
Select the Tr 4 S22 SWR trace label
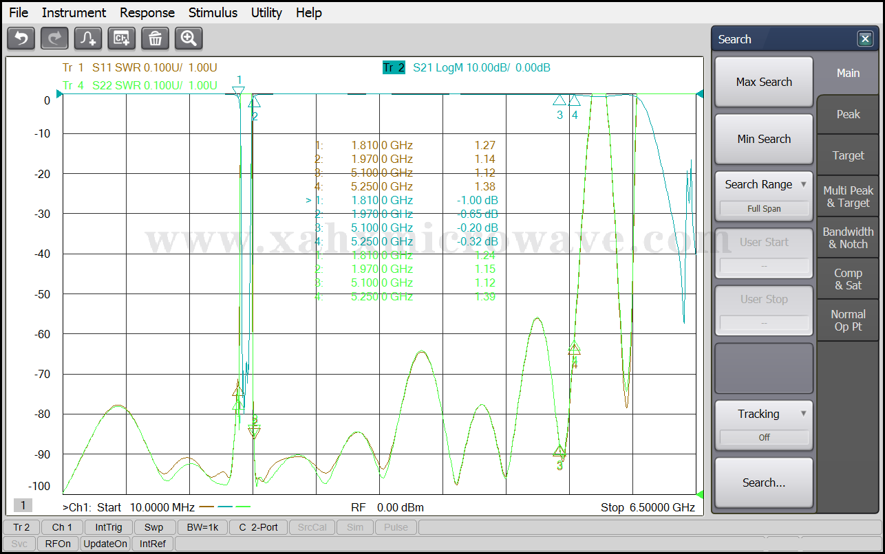[140, 85]
